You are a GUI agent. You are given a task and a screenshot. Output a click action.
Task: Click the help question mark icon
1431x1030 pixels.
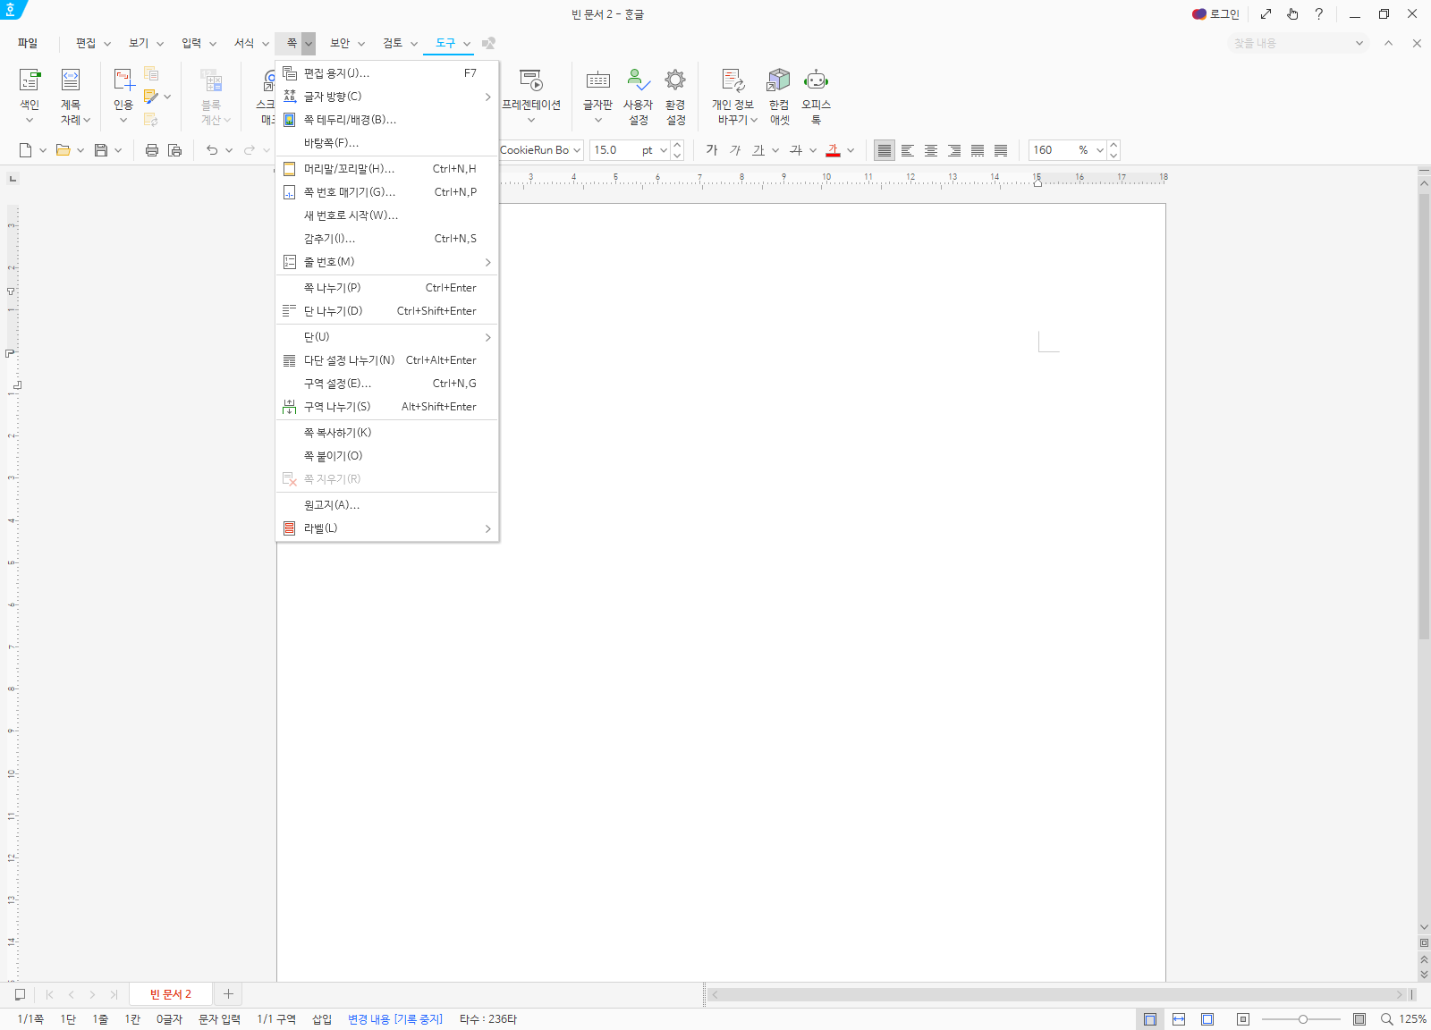(1318, 14)
